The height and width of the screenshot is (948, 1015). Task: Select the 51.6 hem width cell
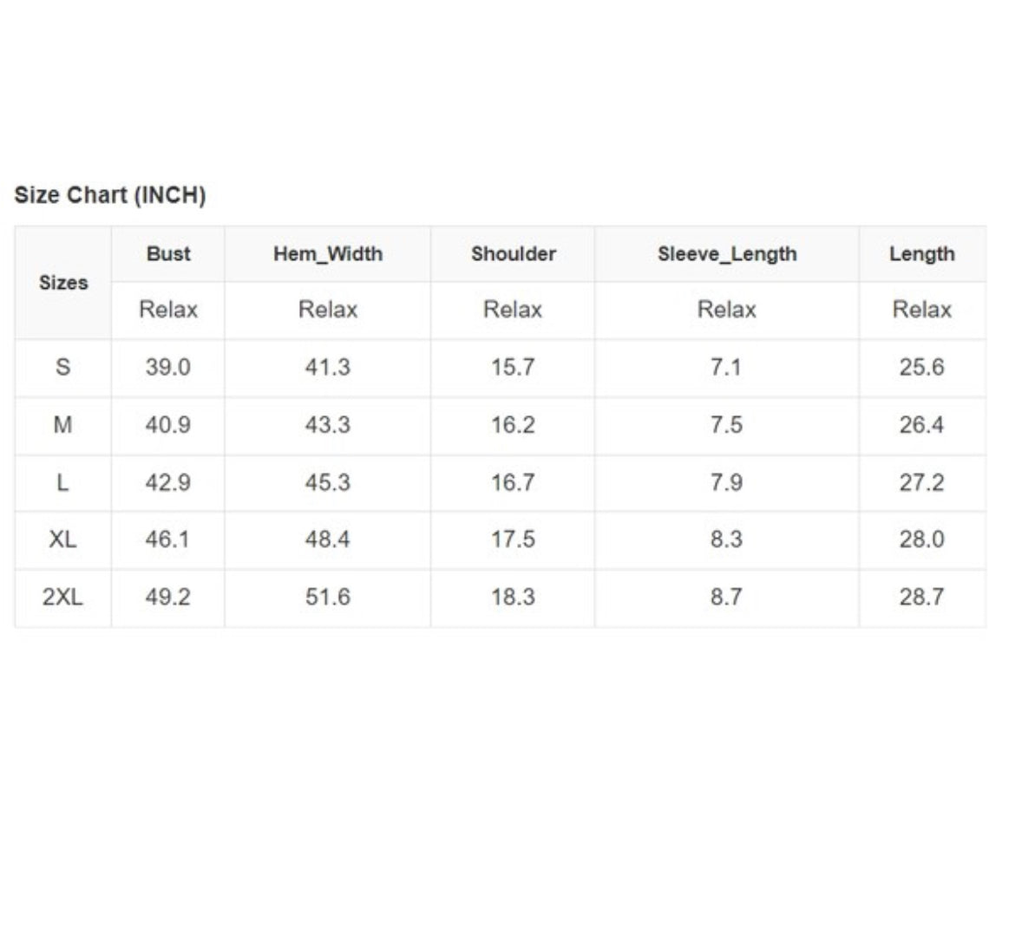pyautogui.click(x=327, y=597)
